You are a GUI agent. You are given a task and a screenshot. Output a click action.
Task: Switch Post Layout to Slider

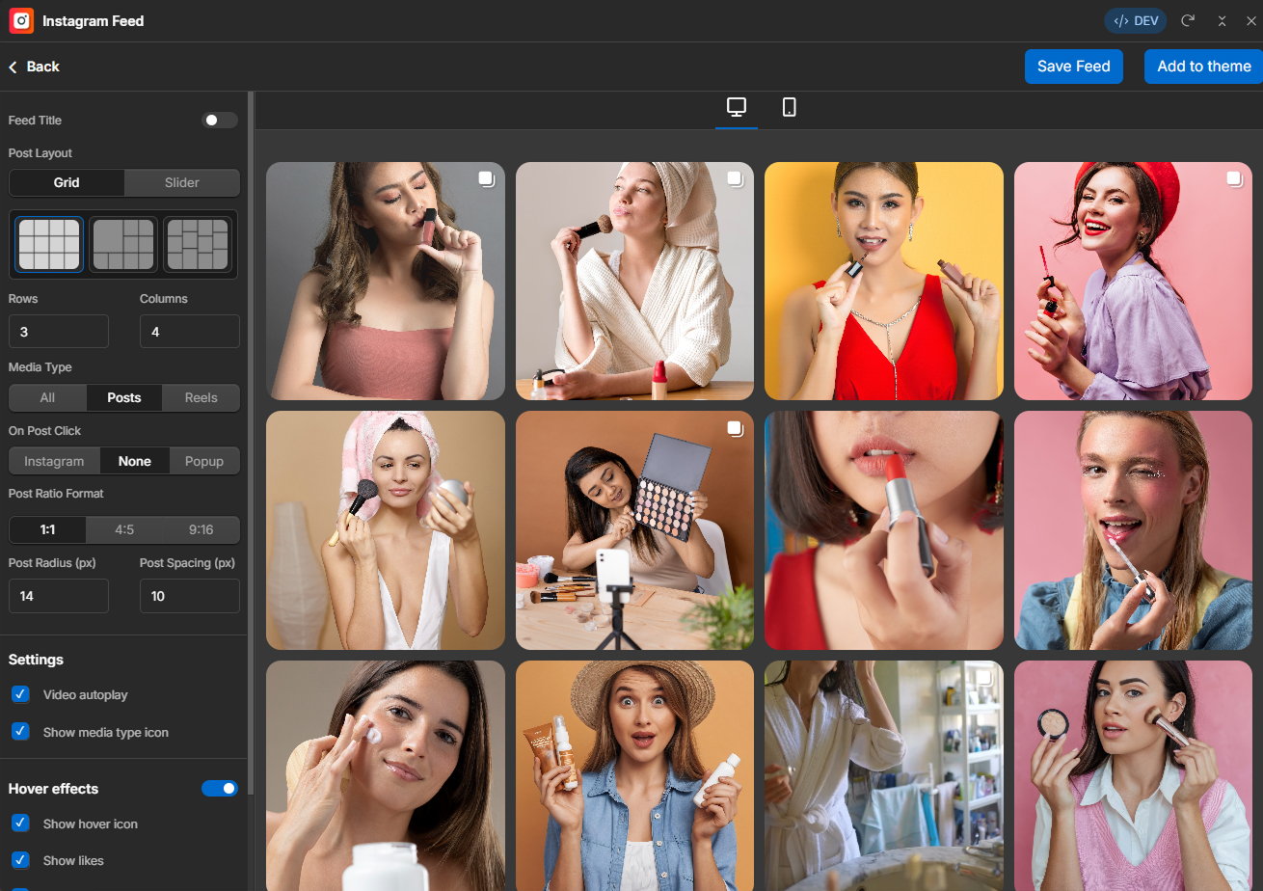coord(181,182)
